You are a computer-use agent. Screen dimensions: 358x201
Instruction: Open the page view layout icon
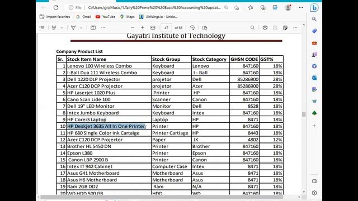coord(93,27)
